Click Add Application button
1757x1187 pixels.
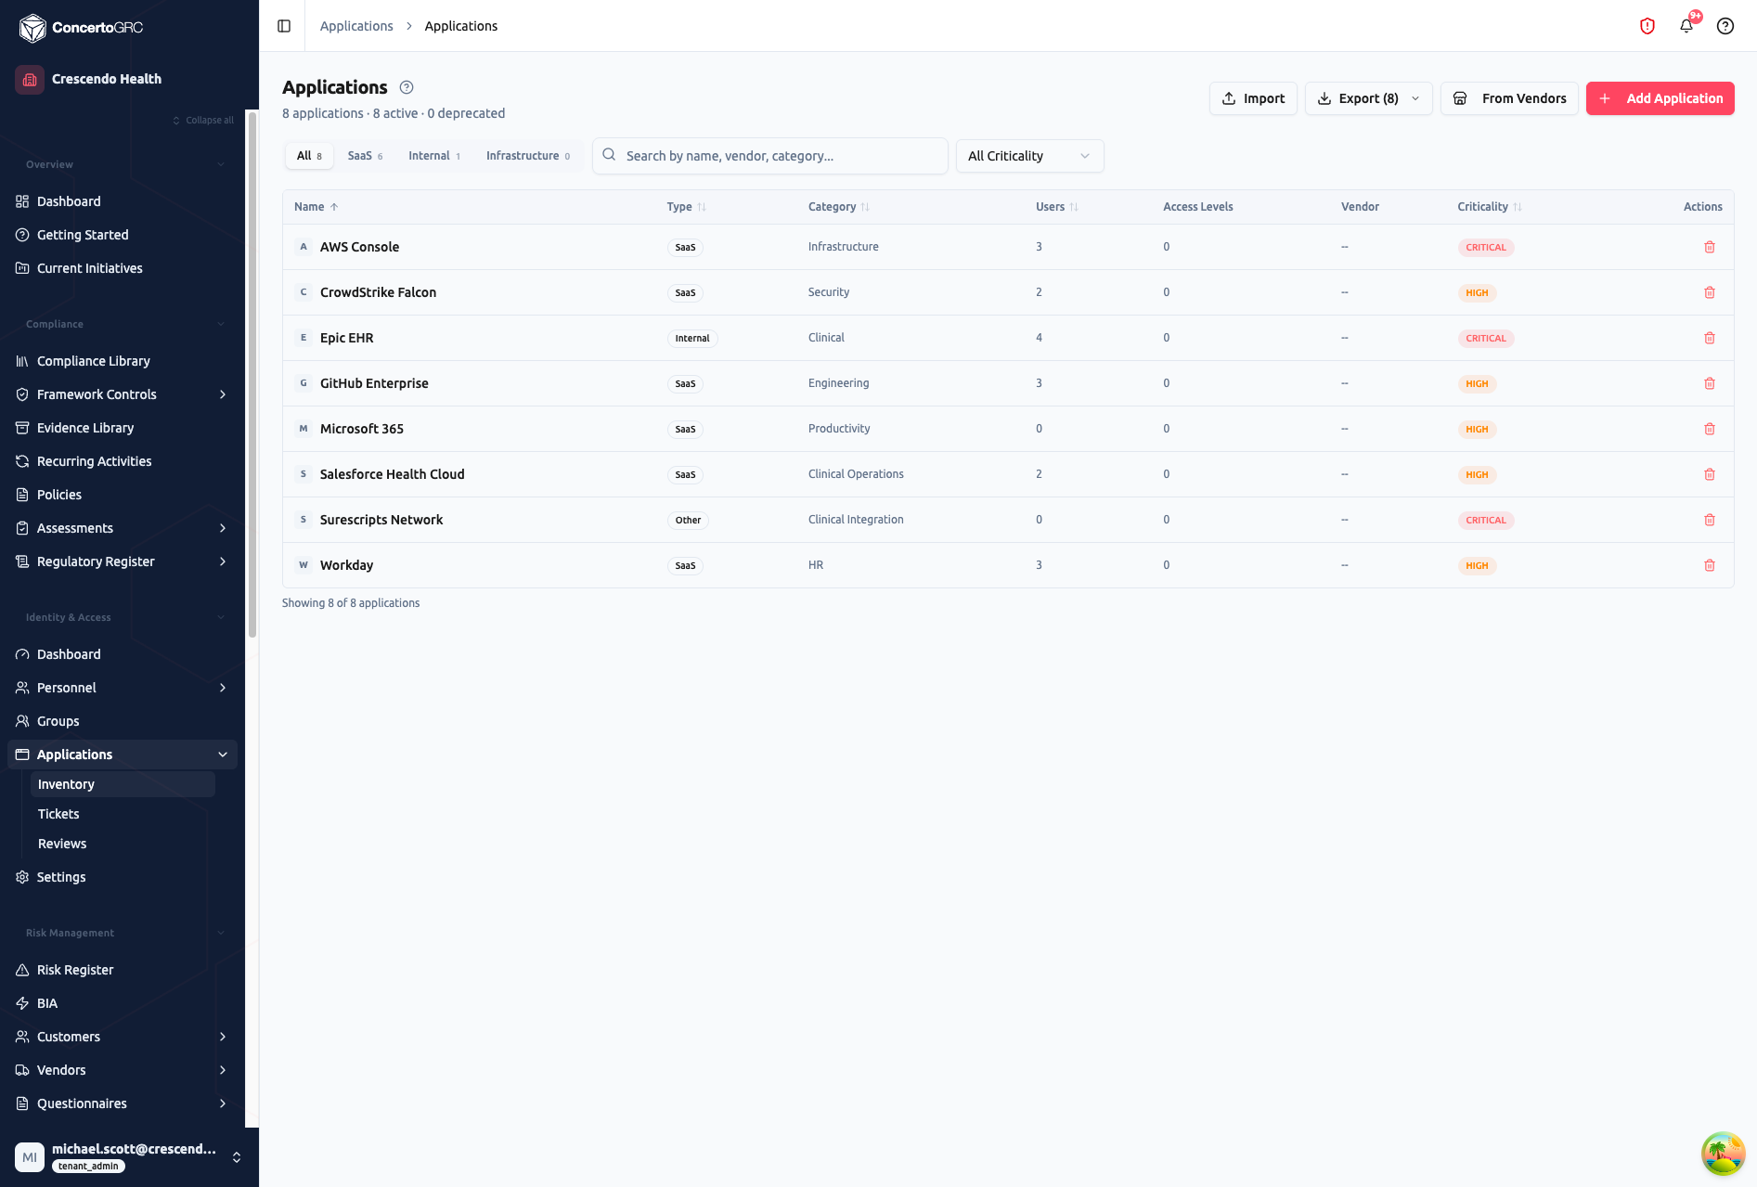[x=1660, y=98]
